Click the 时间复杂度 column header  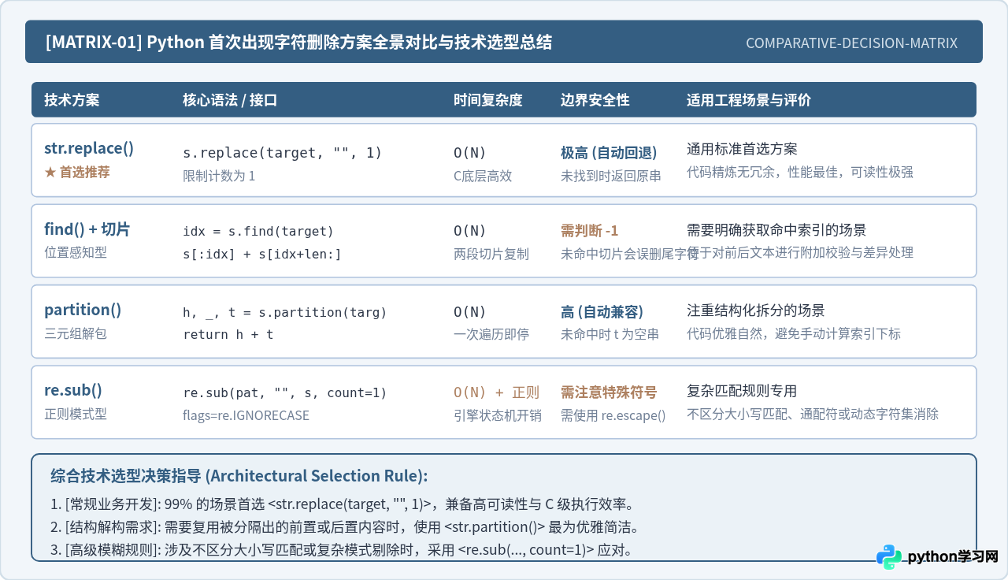click(488, 100)
